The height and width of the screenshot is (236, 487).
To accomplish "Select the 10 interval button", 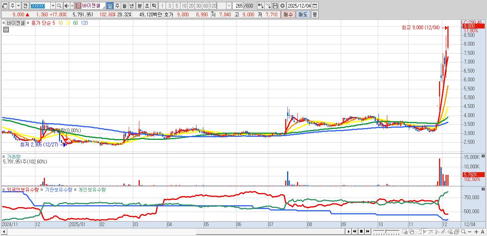I will click(x=184, y=6).
